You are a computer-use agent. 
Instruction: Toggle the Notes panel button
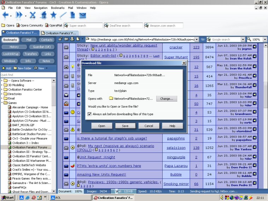tap(46, 61)
